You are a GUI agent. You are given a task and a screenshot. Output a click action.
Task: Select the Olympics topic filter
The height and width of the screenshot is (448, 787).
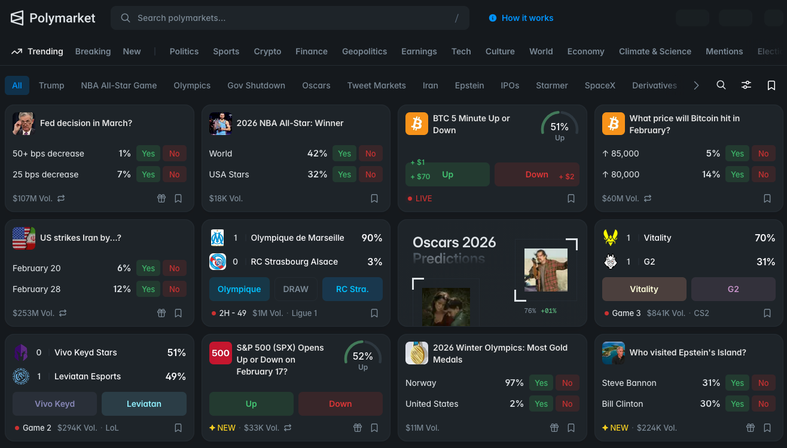pyautogui.click(x=192, y=85)
